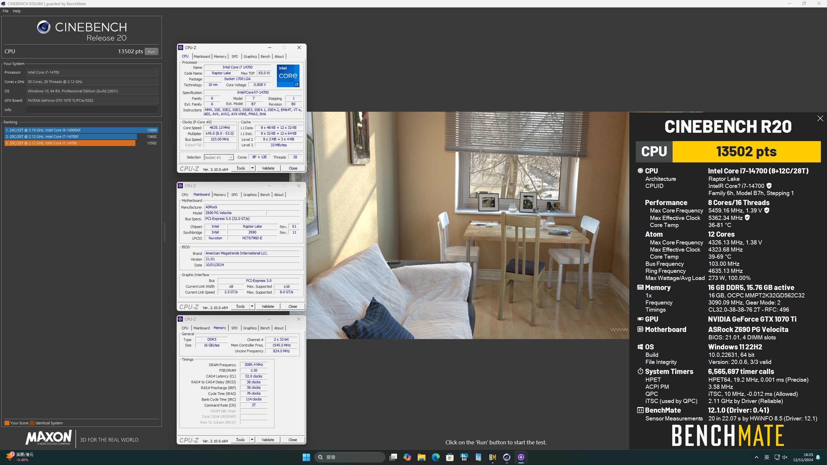Viewport: 827px width, 465px height.
Task: Click the CPU chip icon in the BenchMate panel
Action: (x=640, y=170)
